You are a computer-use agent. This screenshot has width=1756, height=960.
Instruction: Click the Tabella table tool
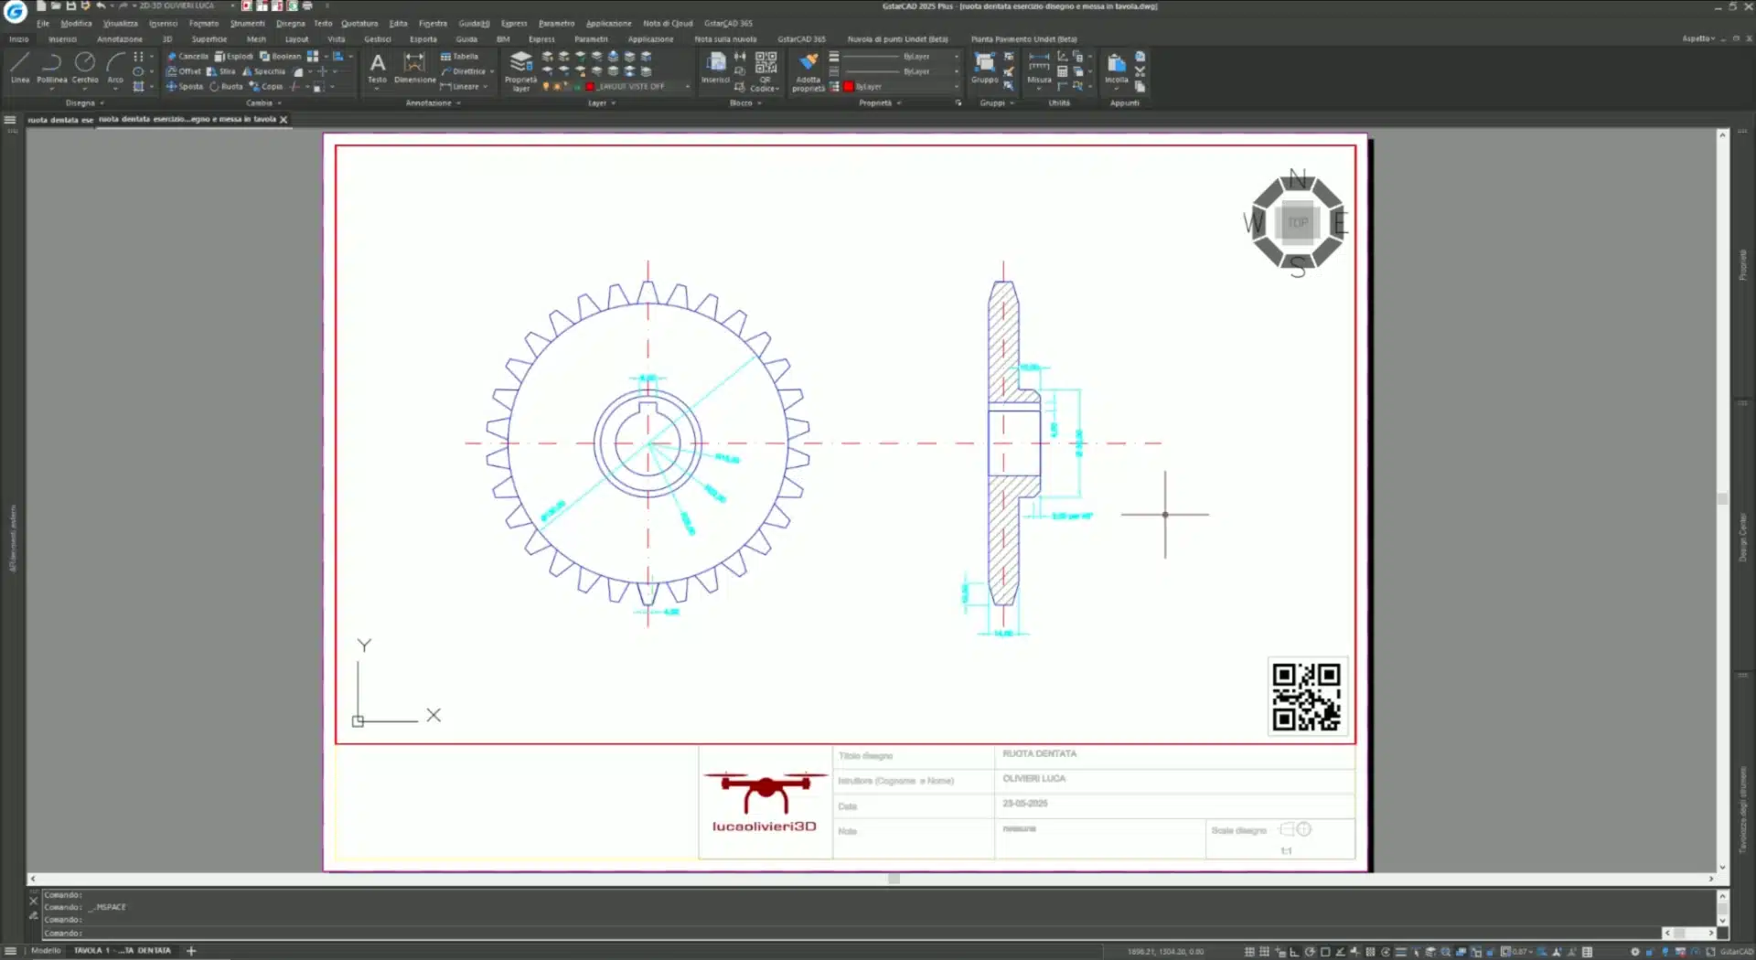pyautogui.click(x=460, y=57)
